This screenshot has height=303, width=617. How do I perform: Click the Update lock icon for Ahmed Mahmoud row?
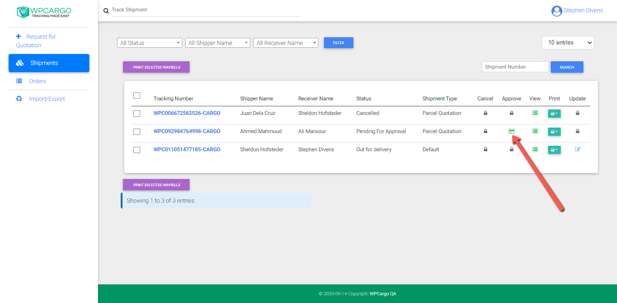pyautogui.click(x=578, y=131)
